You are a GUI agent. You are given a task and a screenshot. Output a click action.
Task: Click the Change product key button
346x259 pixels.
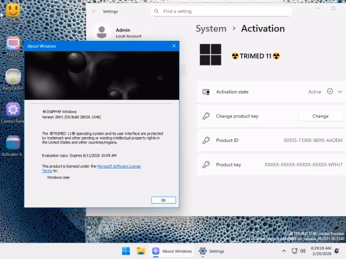(320, 116)
